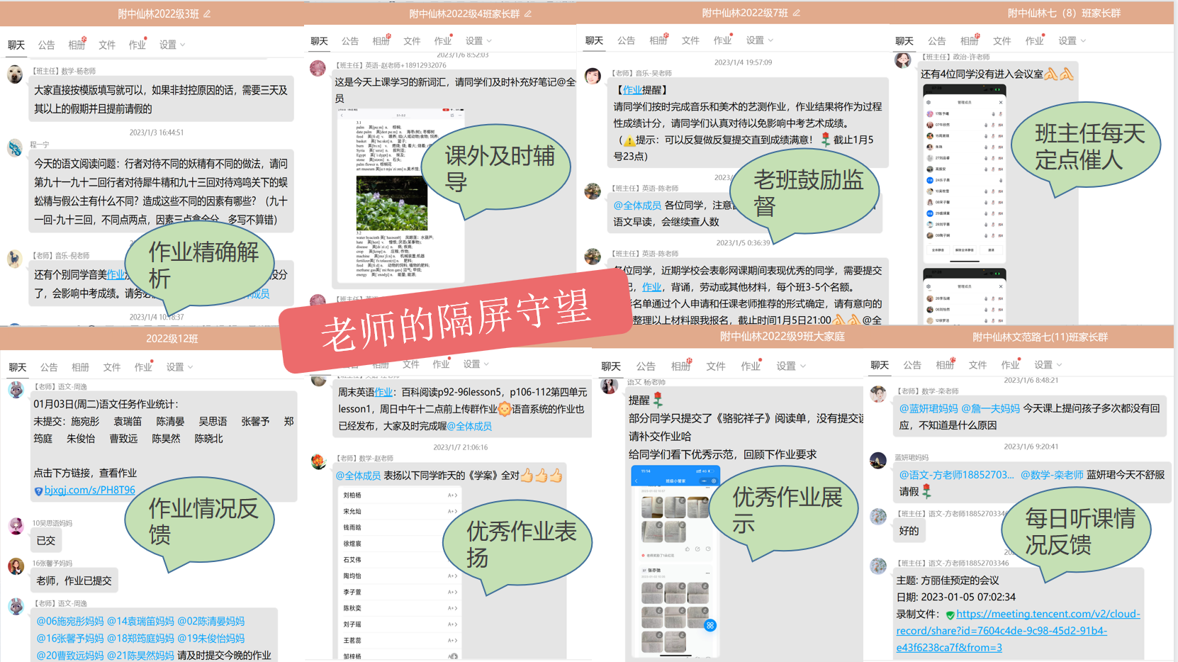Open the top meeting participants screenshot in 七（8）班家长群

964,174
